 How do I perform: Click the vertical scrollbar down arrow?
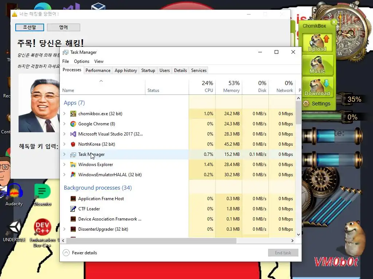click(x=299, y=235)
